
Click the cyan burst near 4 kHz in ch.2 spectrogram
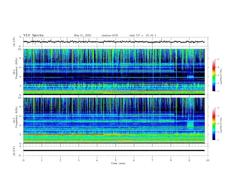(190, 124)
